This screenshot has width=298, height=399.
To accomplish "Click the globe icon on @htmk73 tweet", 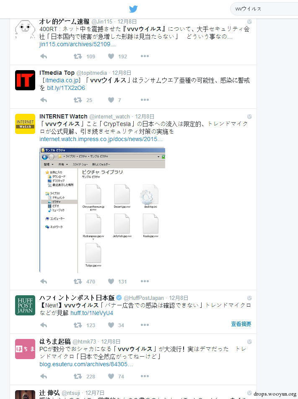I will [x=249, y=342].
